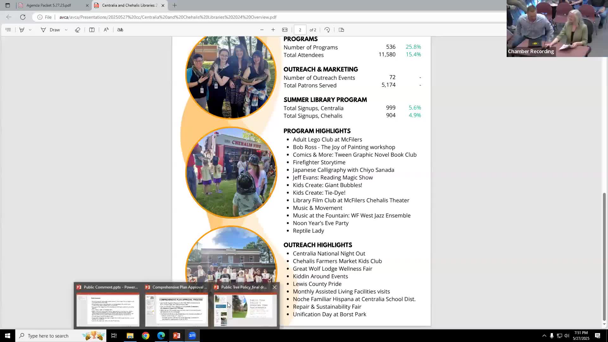Show hidden system tray icons

[x=544, y=336]
